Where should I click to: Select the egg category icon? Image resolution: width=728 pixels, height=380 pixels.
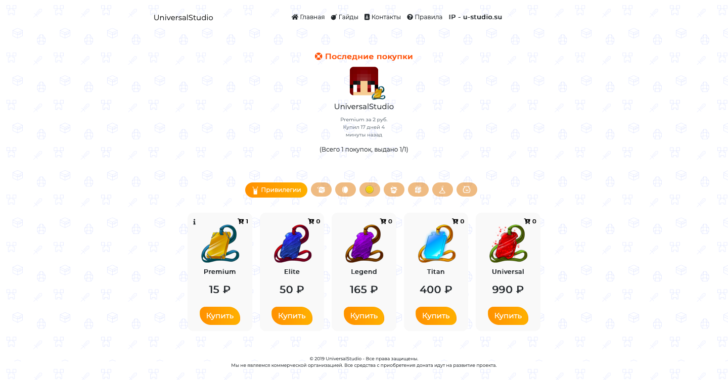[345, 189]
